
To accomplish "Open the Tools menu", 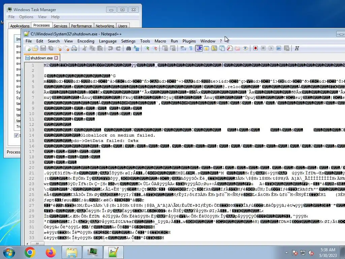I will pyautogui.click(x=145, y=41).
